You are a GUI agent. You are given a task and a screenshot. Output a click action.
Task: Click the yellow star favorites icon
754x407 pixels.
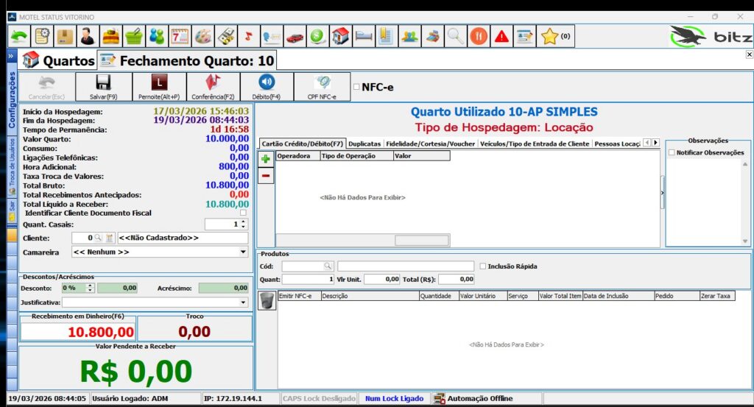coord(549,36)
